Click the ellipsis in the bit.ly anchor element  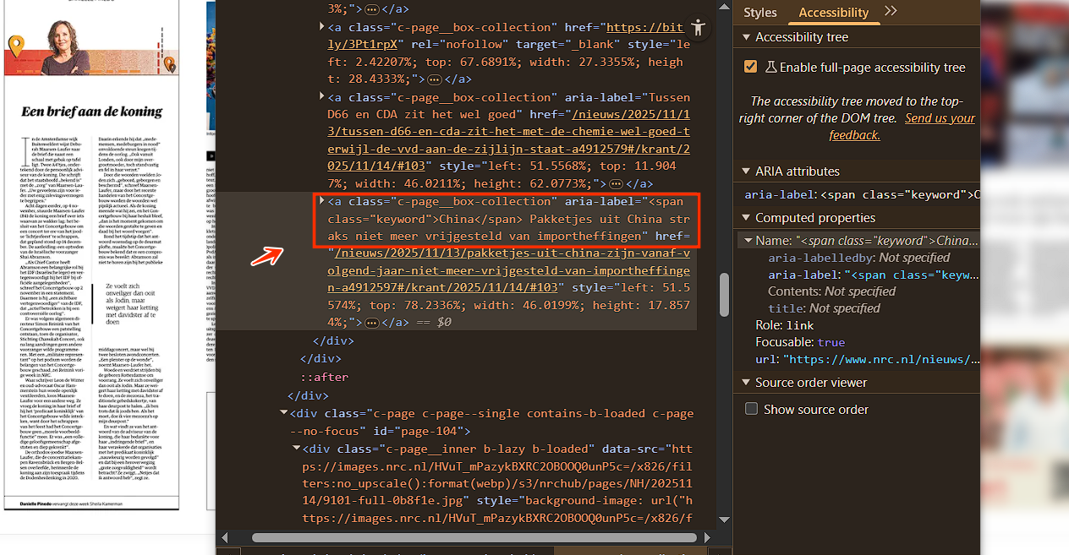[x=435, y=79]
